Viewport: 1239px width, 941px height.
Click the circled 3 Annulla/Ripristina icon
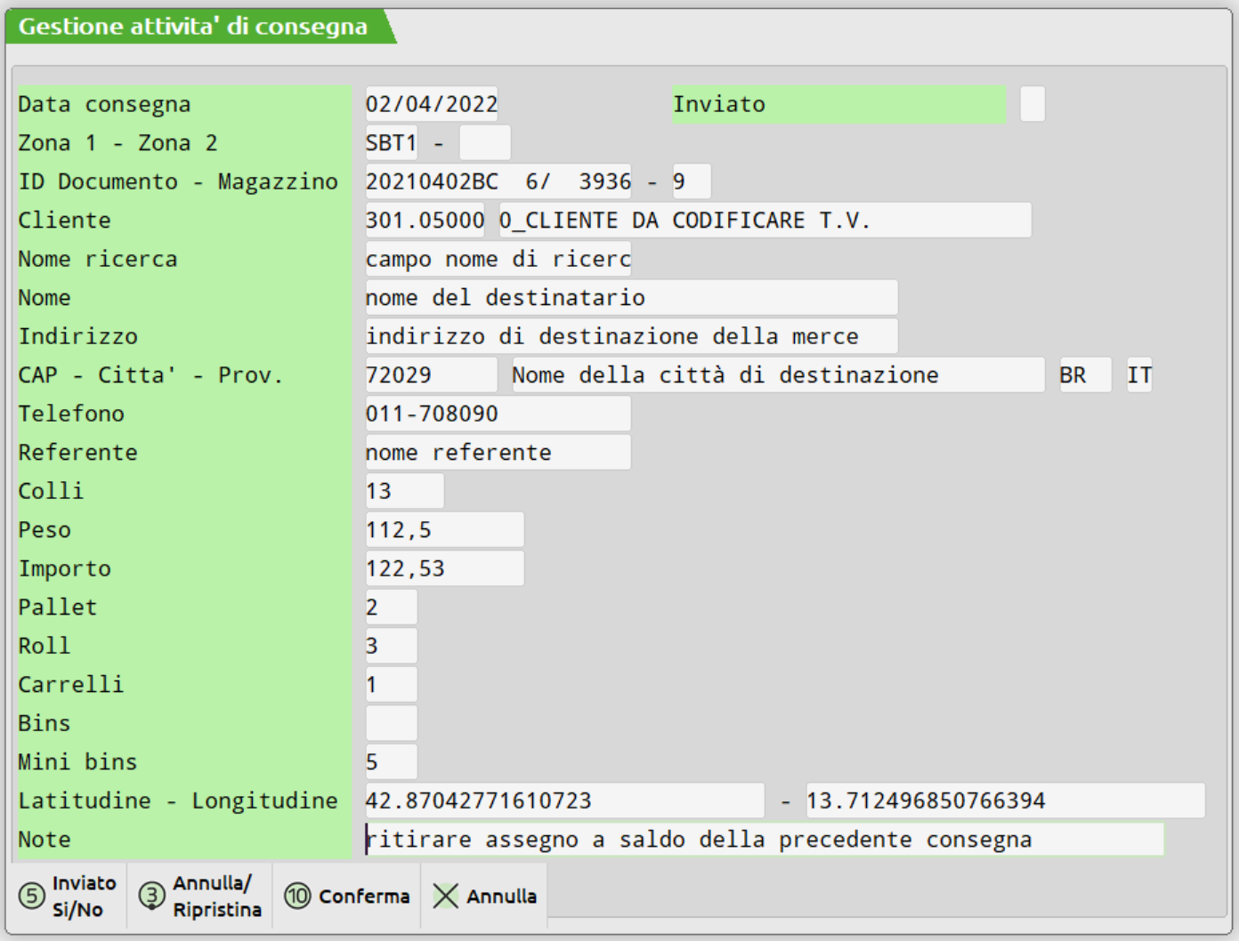(152, 896)
